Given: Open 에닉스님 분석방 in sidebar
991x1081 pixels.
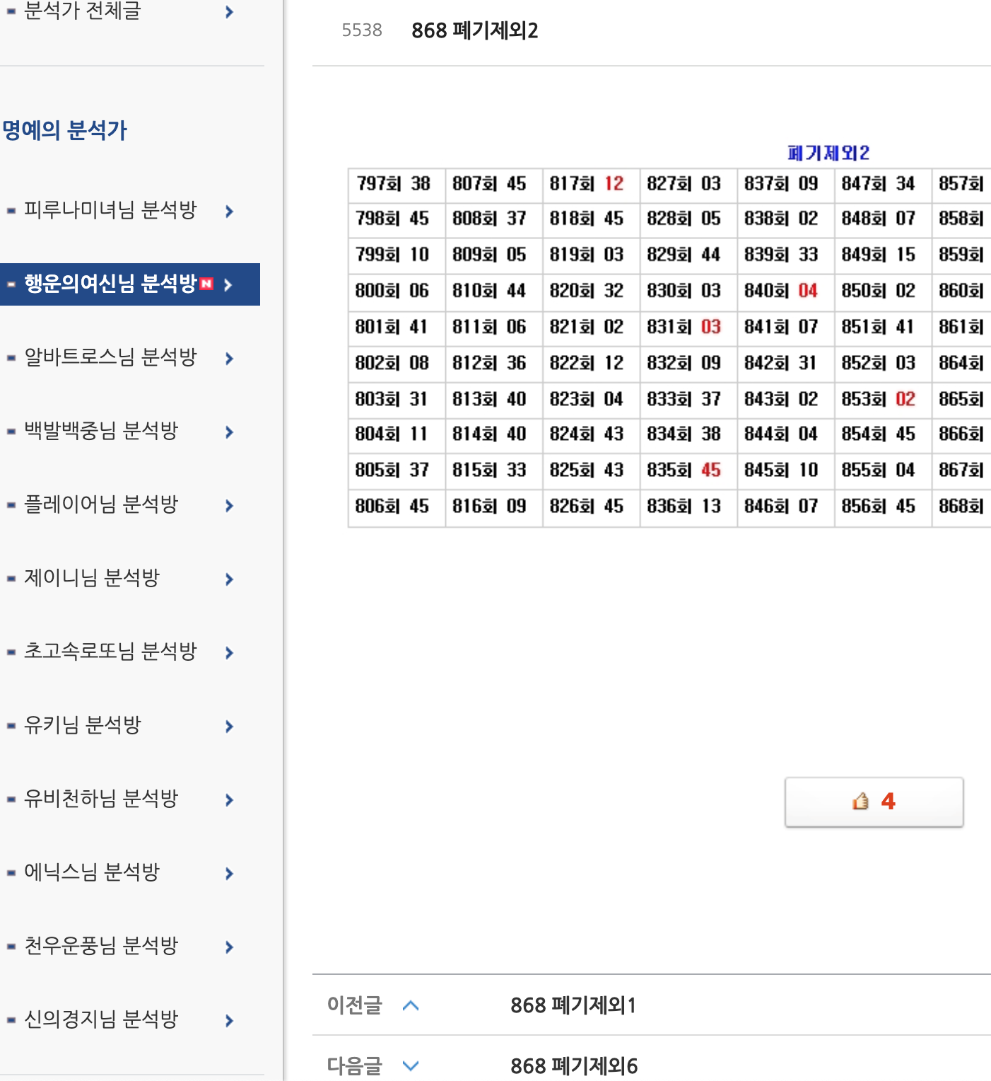Looking at the screenshot, I should pos(92,872).
